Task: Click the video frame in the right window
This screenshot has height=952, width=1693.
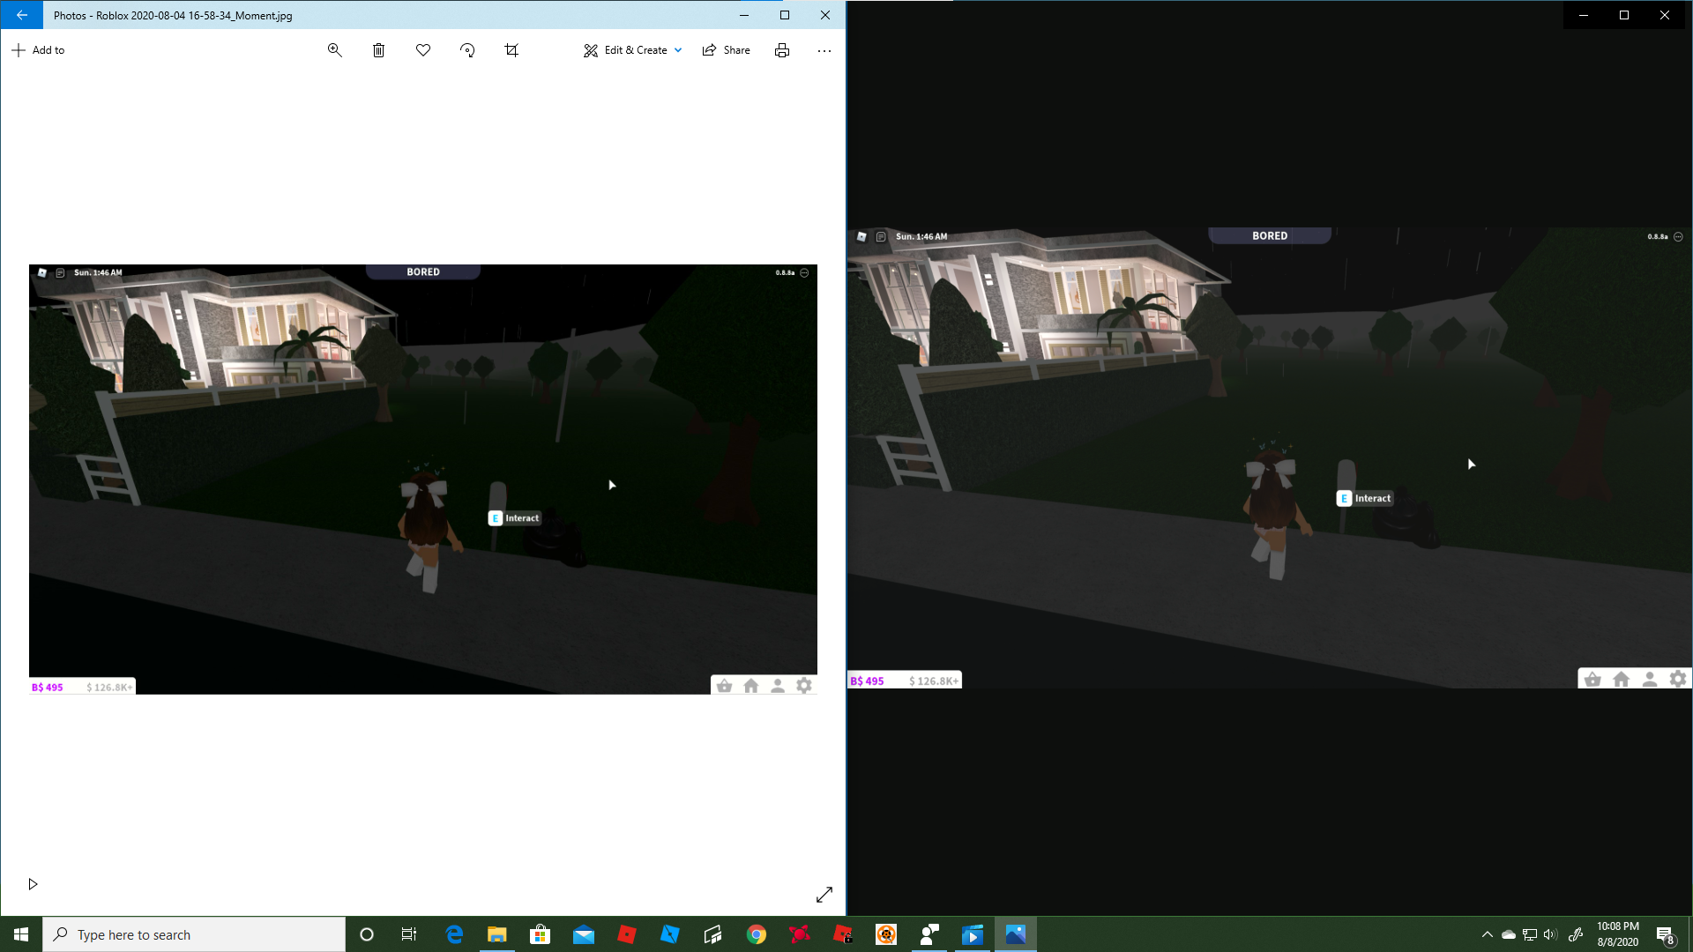Action: tap(1270, 457)
